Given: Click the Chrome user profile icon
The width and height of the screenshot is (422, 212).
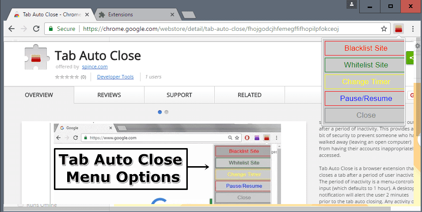Looking at the screenshot, I should [351, 4].
